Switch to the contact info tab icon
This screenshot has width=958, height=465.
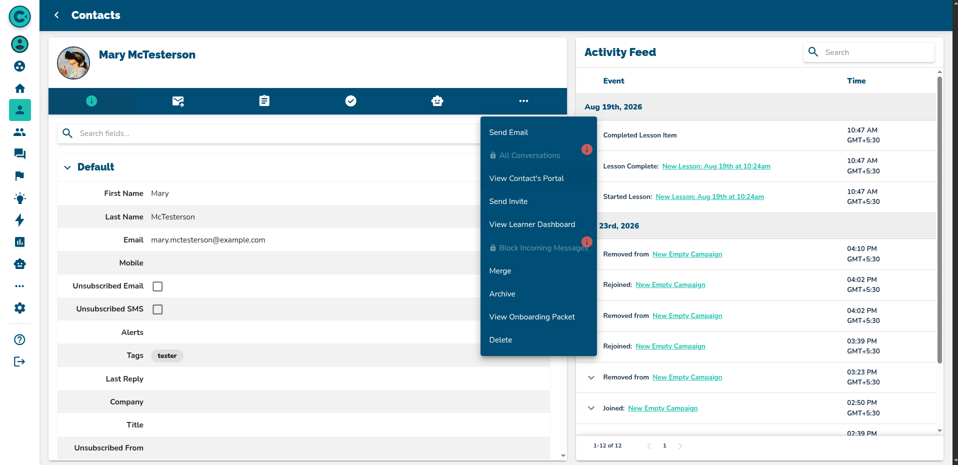coord(91,101)
